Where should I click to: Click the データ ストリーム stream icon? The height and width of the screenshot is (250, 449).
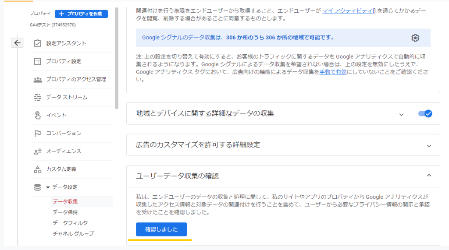pos(38,97)
